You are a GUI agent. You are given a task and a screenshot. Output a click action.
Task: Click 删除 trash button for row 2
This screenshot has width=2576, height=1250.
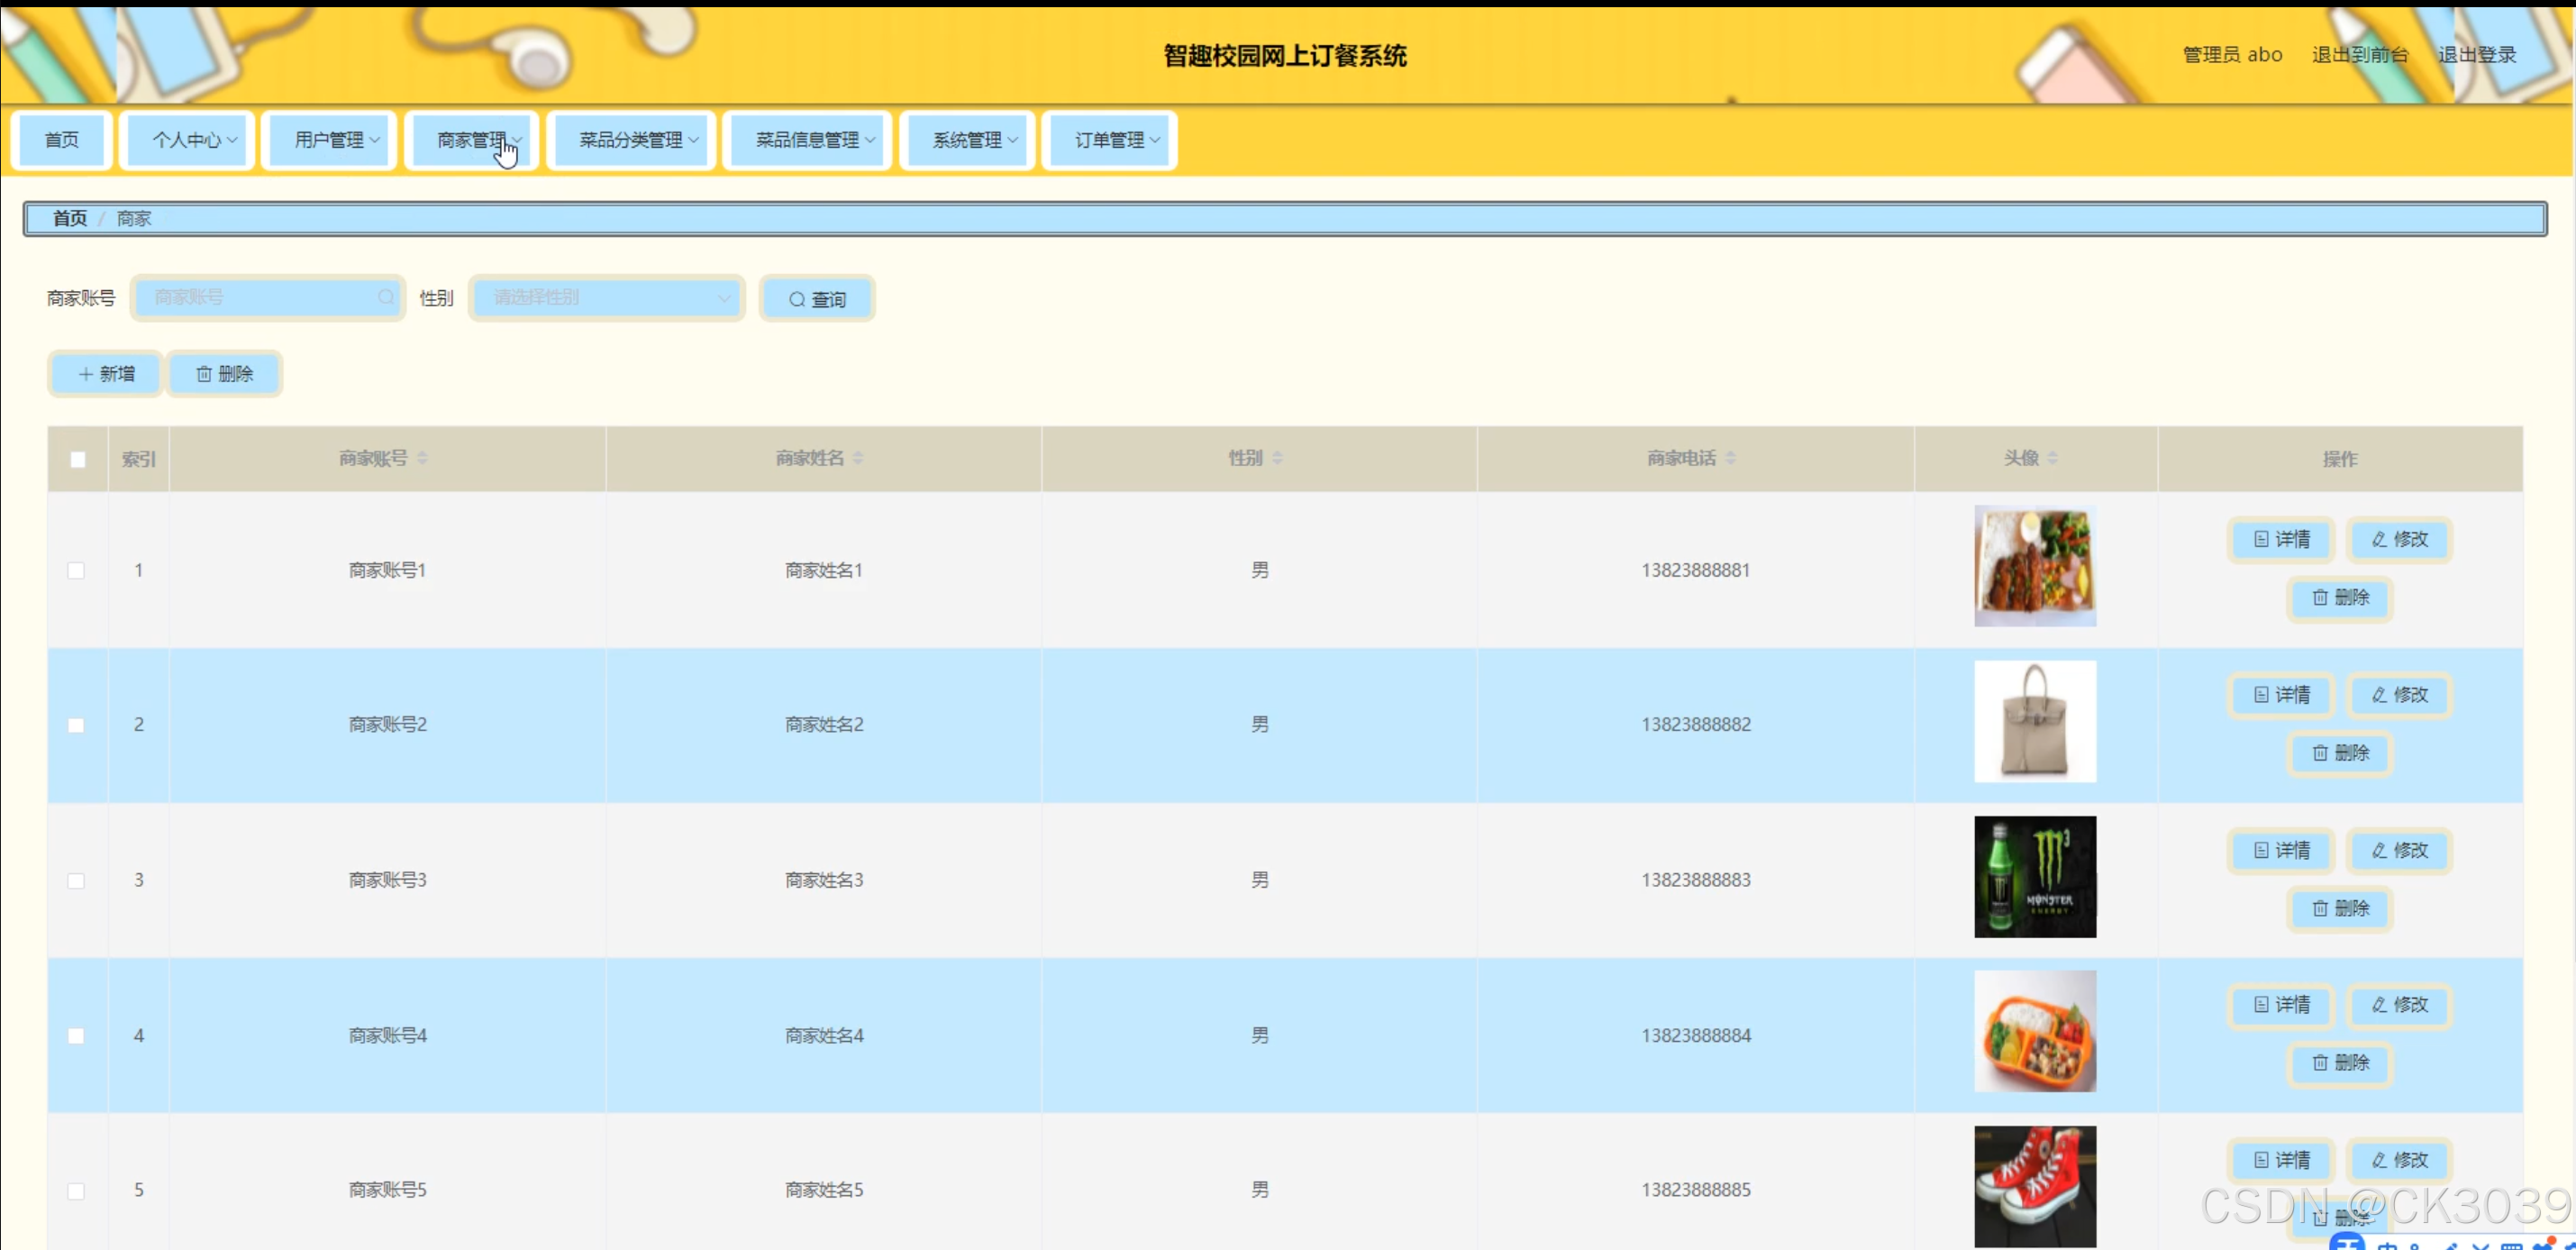2340,753
